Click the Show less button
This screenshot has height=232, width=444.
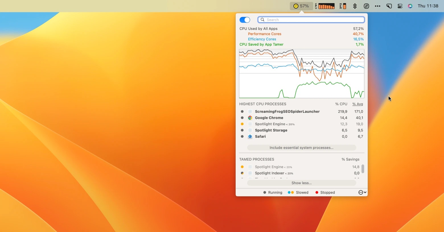tap(301, 183)
